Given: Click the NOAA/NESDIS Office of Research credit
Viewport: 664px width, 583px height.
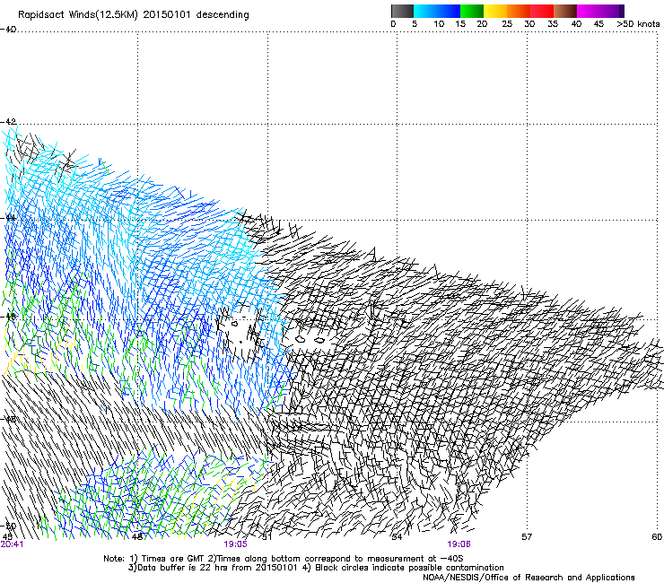Looking at the screenshot, I should (x=529, y=578).
